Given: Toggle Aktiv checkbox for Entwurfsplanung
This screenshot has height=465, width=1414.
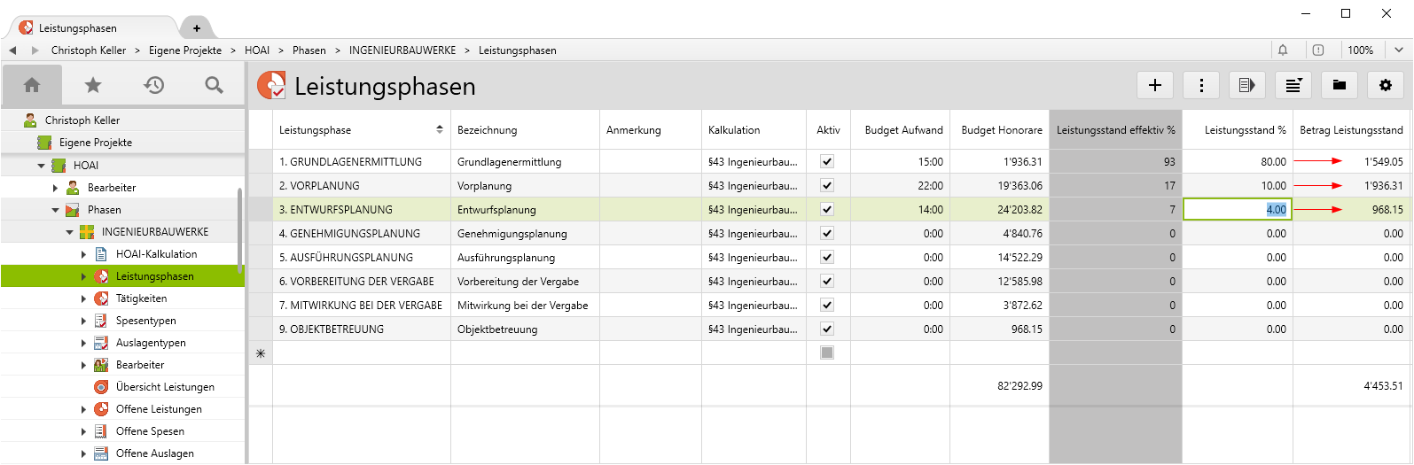Looking at the screenshot, I should pyautogui.click(x=827, y=210).
